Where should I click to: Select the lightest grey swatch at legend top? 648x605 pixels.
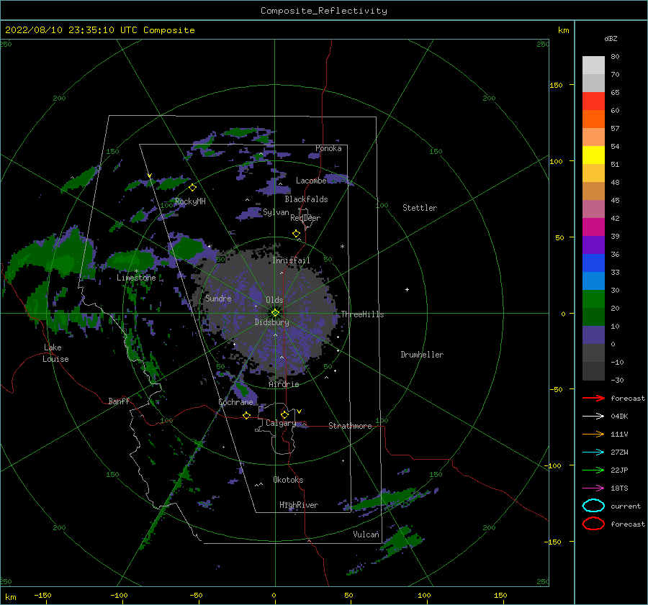(593, 65)
